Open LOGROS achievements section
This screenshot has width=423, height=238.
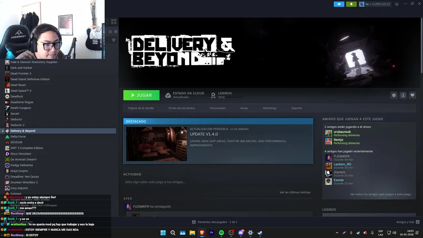[225, 93]
